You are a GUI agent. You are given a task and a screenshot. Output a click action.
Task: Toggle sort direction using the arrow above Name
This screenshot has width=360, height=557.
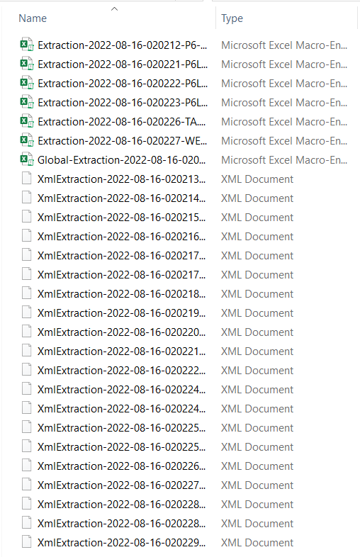click(114, 9)
